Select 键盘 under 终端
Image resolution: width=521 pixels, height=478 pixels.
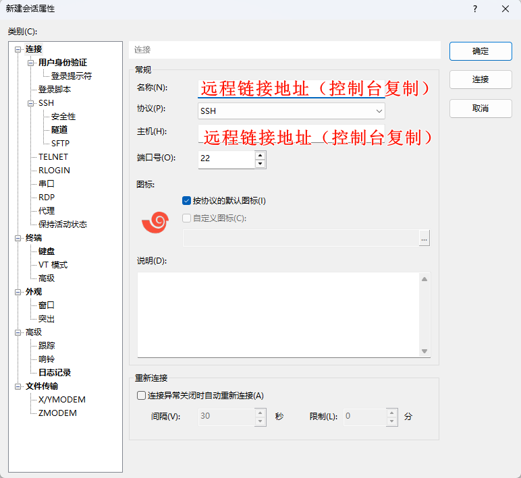(46, 251)
